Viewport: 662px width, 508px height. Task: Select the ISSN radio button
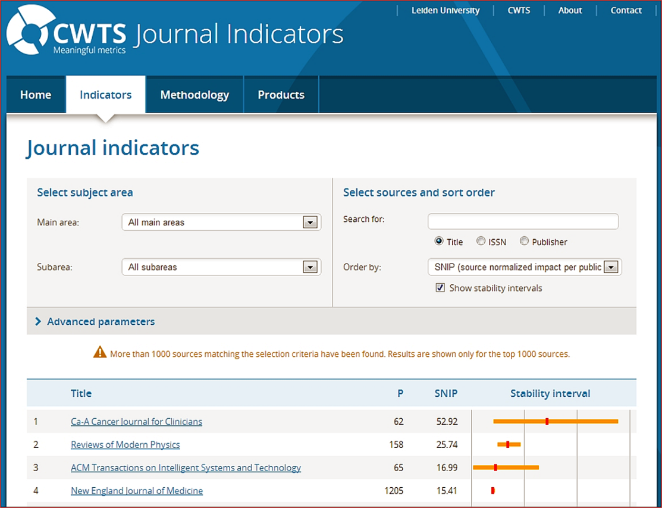(x=481, y=241)
